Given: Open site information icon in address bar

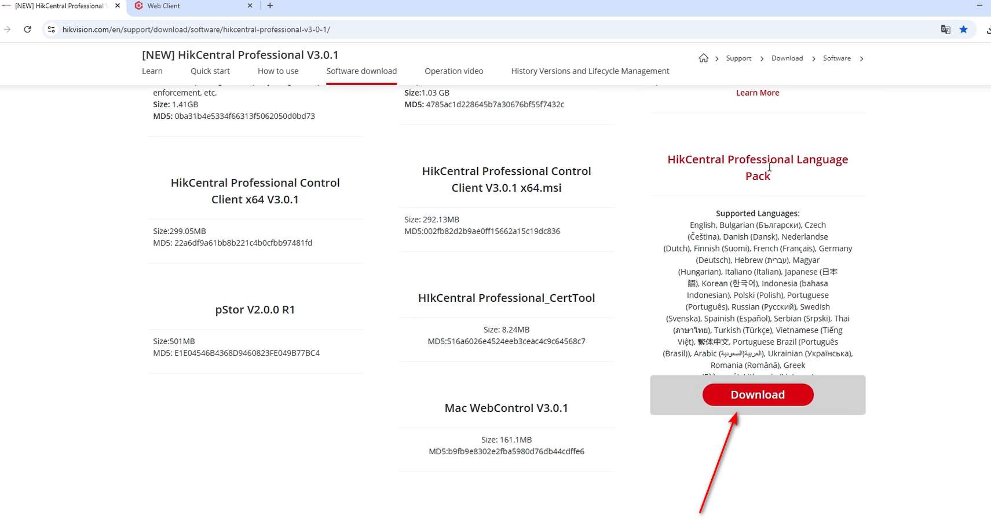Looking at the screenshot, I should [51, 30].
